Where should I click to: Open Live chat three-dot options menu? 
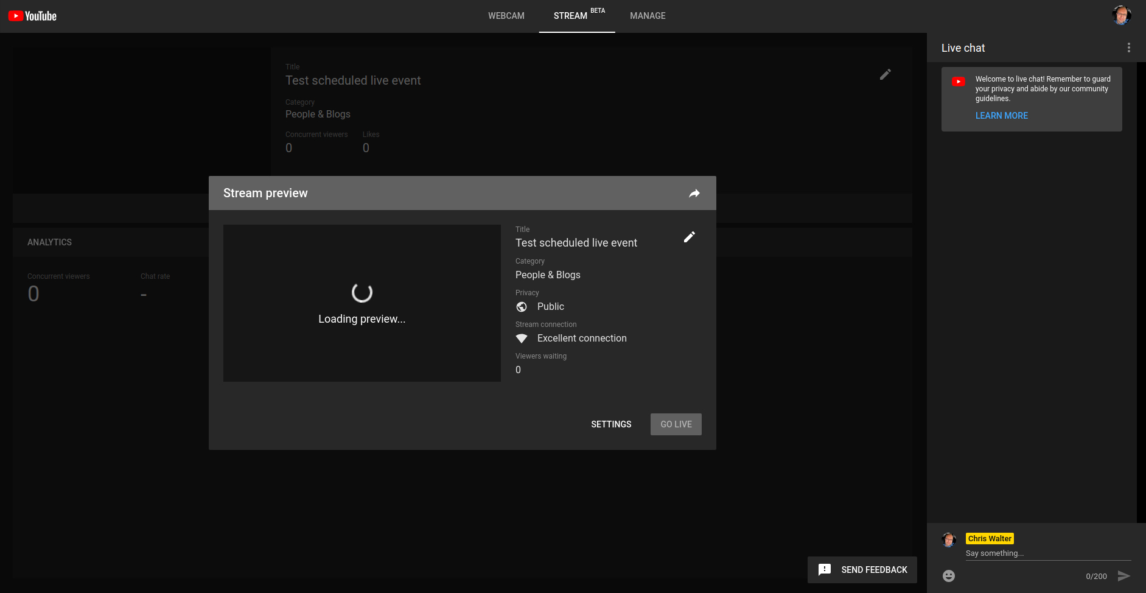click(1128, 47)
